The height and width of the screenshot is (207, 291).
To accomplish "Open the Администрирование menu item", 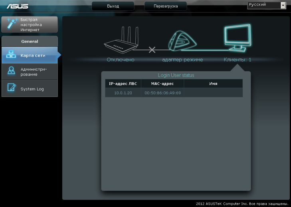I will [x=30, y=72].
